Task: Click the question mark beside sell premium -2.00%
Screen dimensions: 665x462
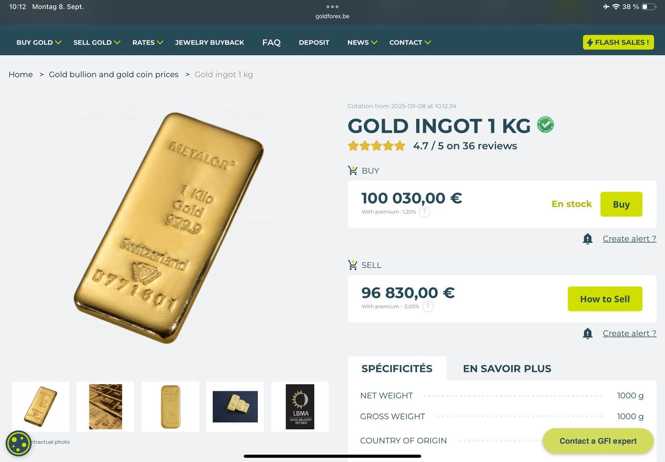Action: tap(428, 306)
